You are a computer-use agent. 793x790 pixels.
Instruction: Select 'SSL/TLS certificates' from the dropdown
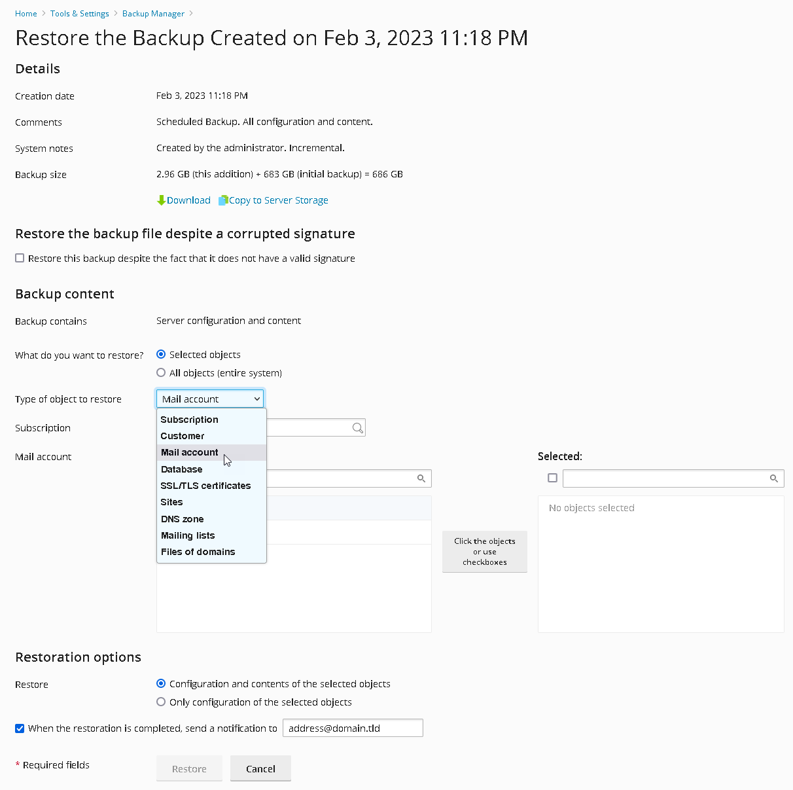point(206,486)
